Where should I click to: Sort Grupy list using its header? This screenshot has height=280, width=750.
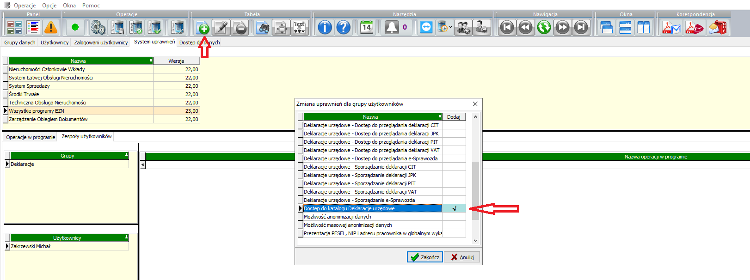coord(68,156)
